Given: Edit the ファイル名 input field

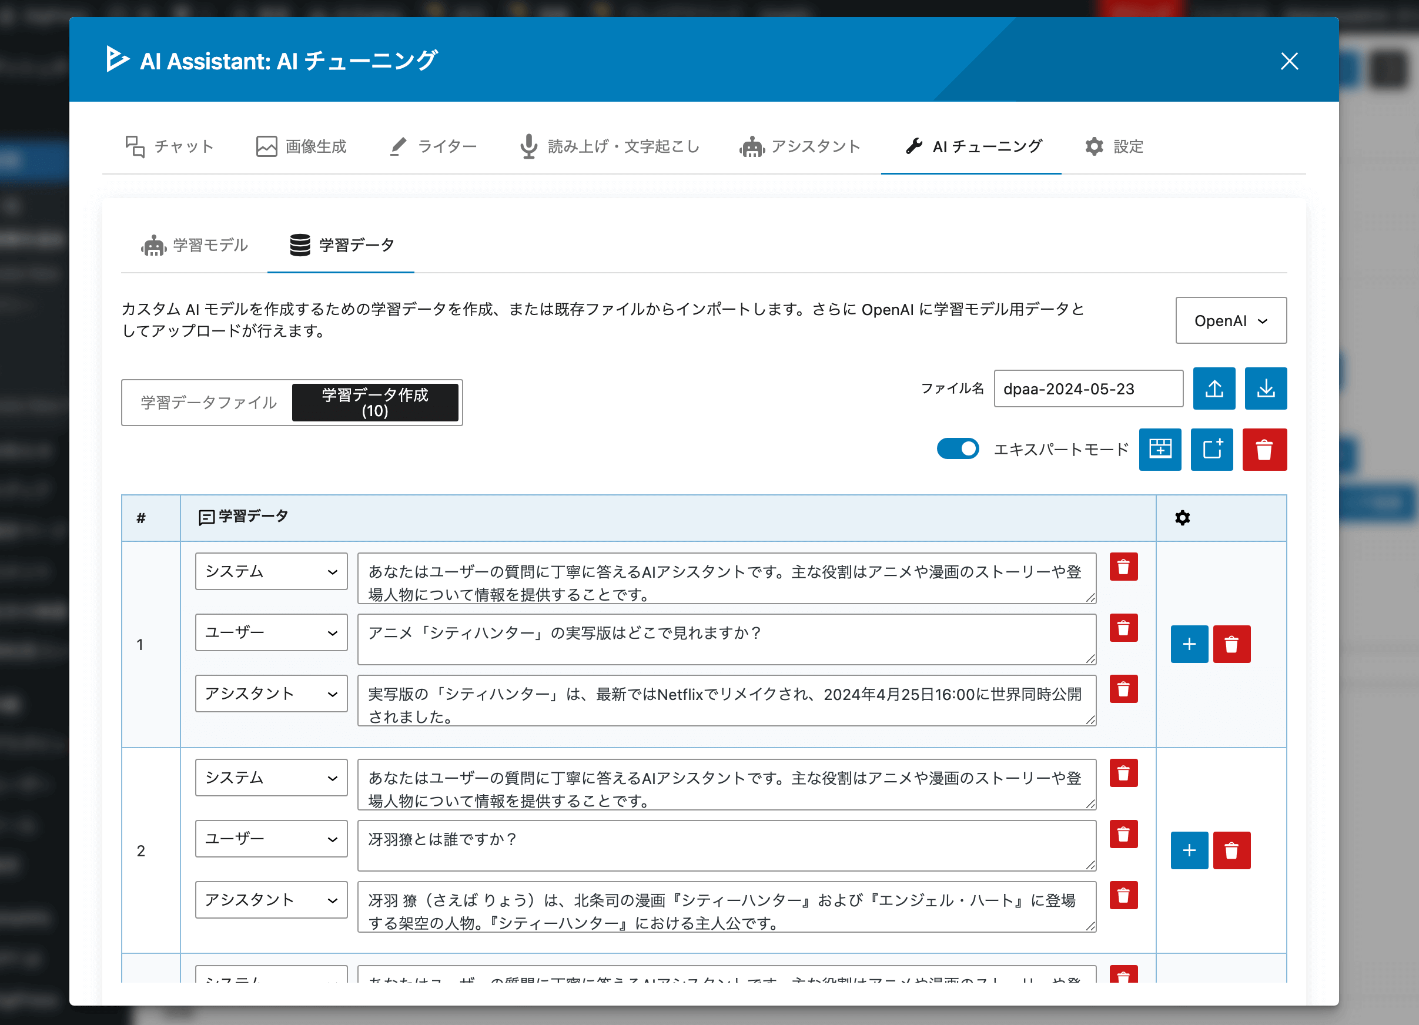Looking at the screenshot, I should pos(1088,388).
